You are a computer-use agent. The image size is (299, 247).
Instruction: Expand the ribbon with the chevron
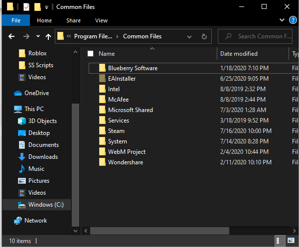pos(282,20)
